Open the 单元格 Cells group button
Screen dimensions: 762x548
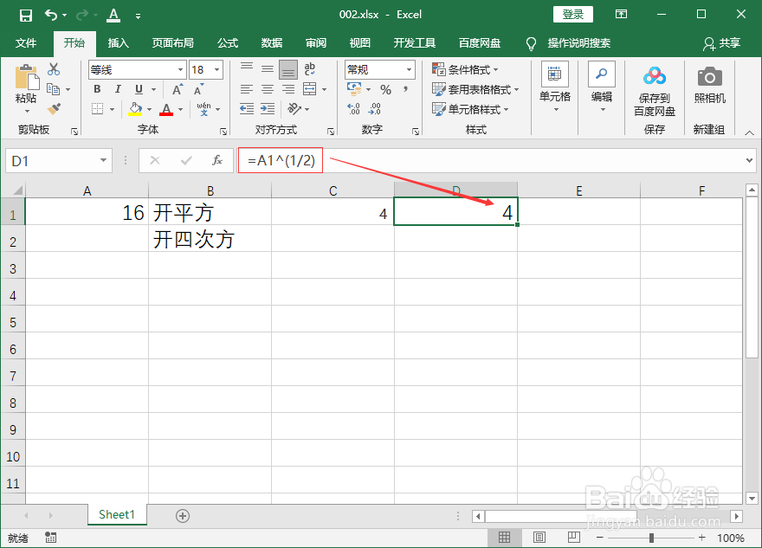coord(554,87)
